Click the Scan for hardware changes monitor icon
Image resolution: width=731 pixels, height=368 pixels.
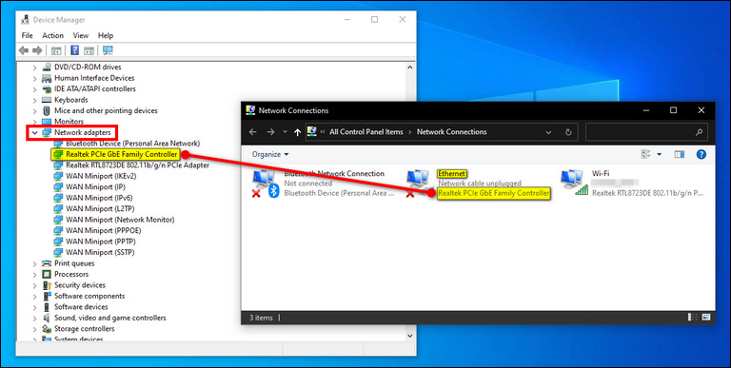click(x=108, y=50)
